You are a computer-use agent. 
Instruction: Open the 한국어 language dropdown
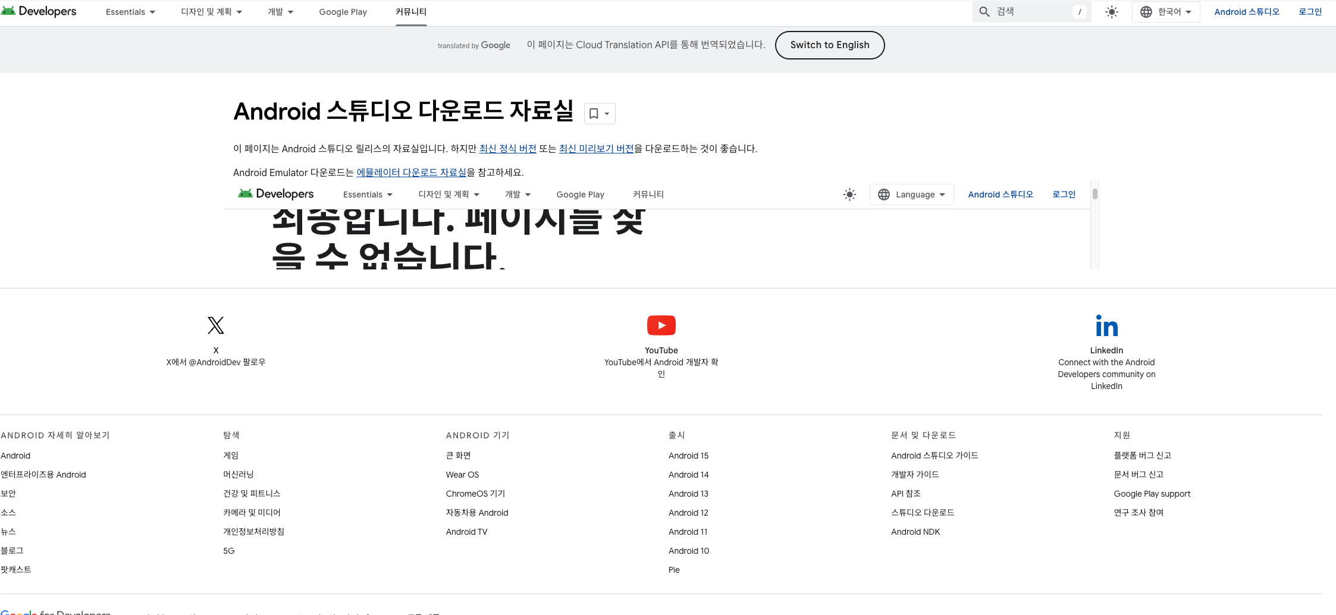(x=1166, y=12)
